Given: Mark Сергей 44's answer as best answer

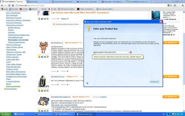Looking at the screenshot, I should coord(171,43).
